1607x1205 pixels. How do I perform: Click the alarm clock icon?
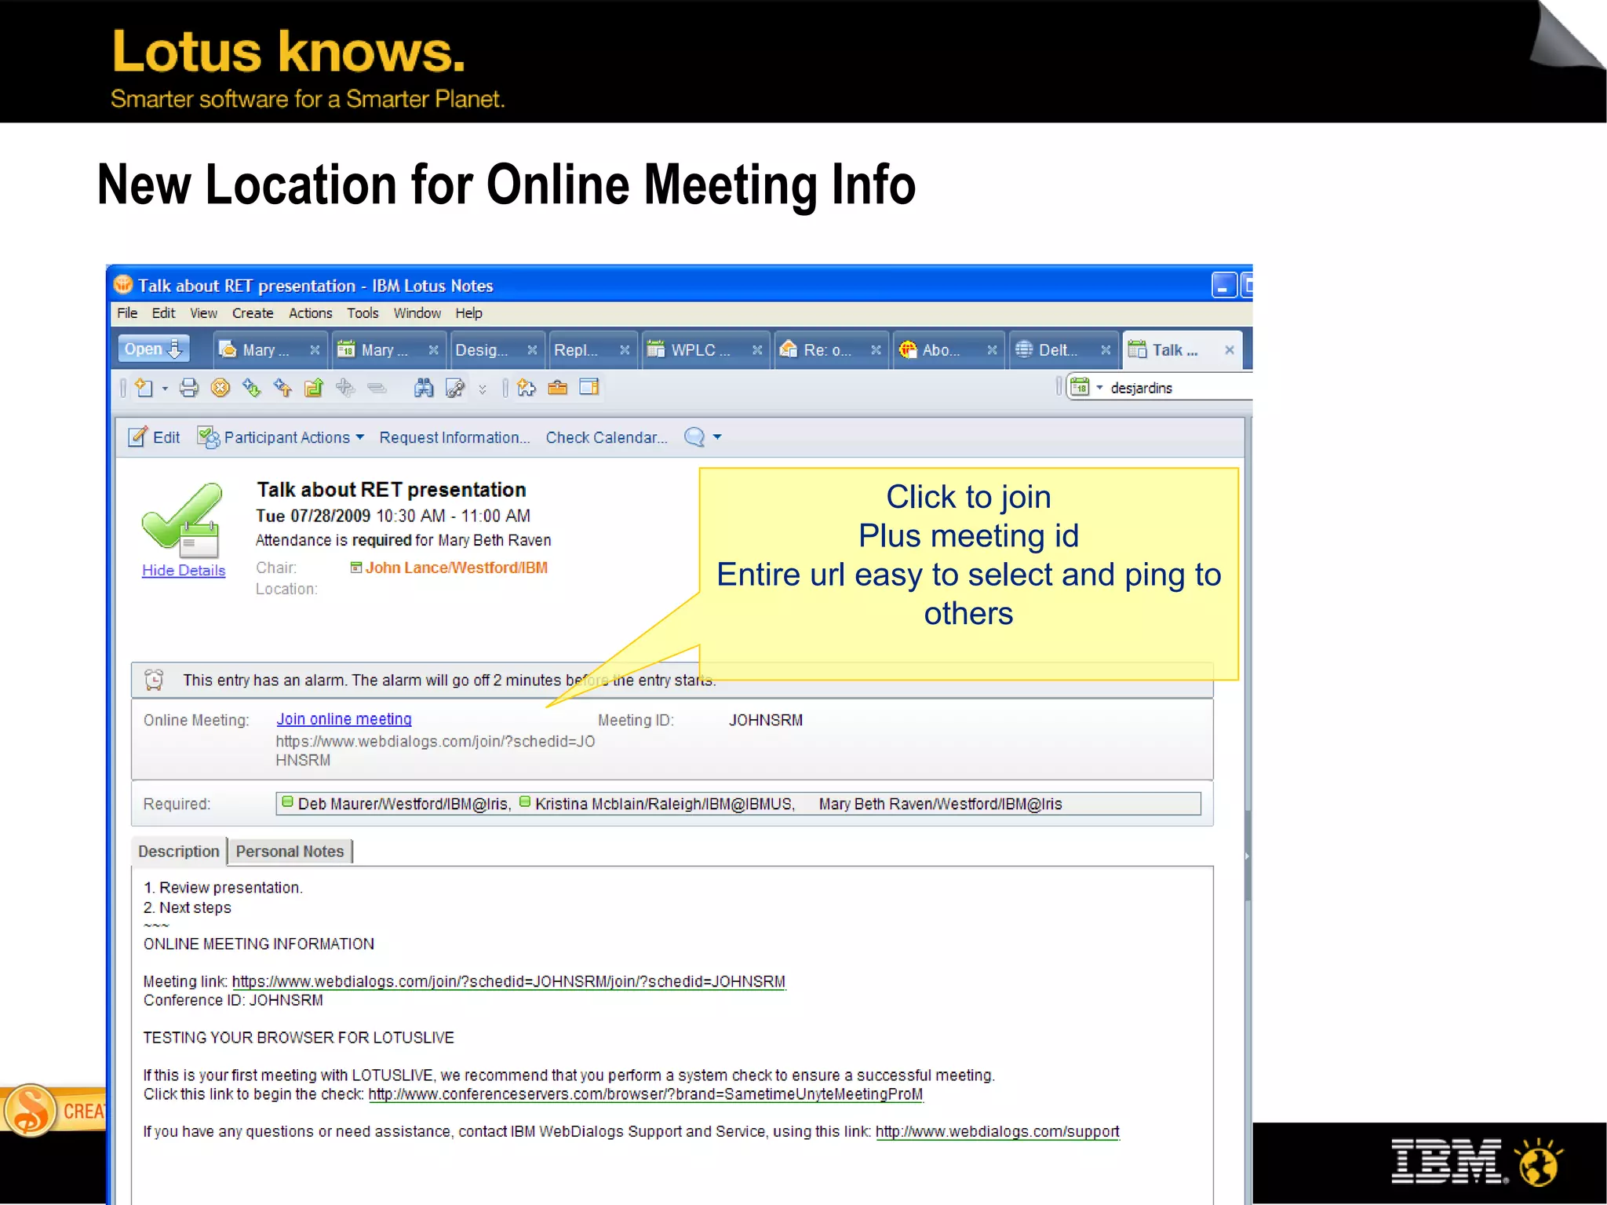(154, 680)
